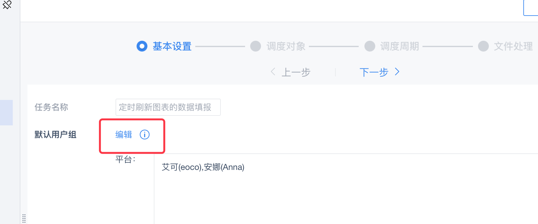Switch to the 文件处理 step label
538x224 pixels.
click(x=513, y=46)
